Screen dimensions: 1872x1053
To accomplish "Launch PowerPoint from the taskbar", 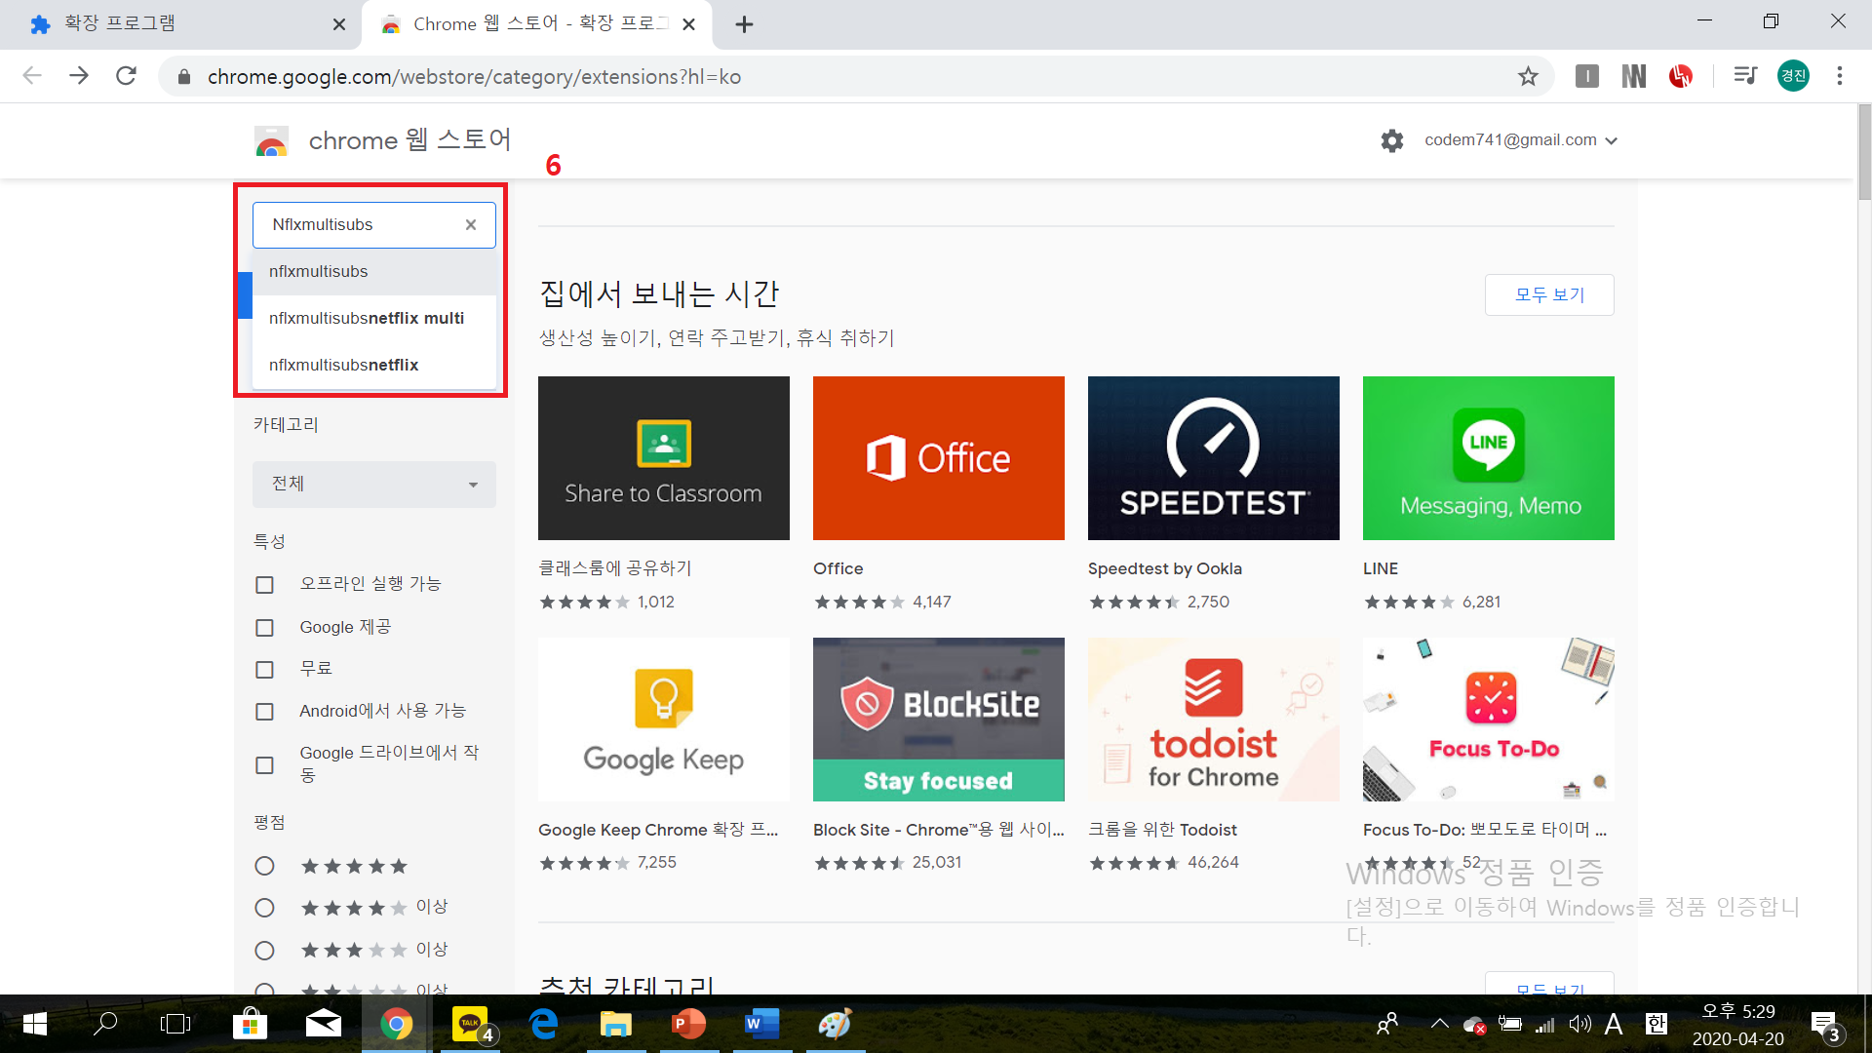I will (x=688, y=1024).
